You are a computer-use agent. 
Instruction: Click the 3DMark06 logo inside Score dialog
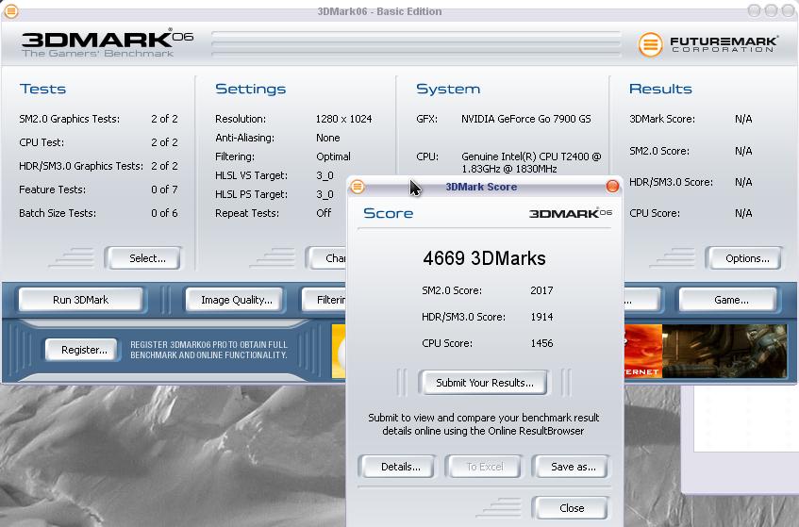(570, 213)
